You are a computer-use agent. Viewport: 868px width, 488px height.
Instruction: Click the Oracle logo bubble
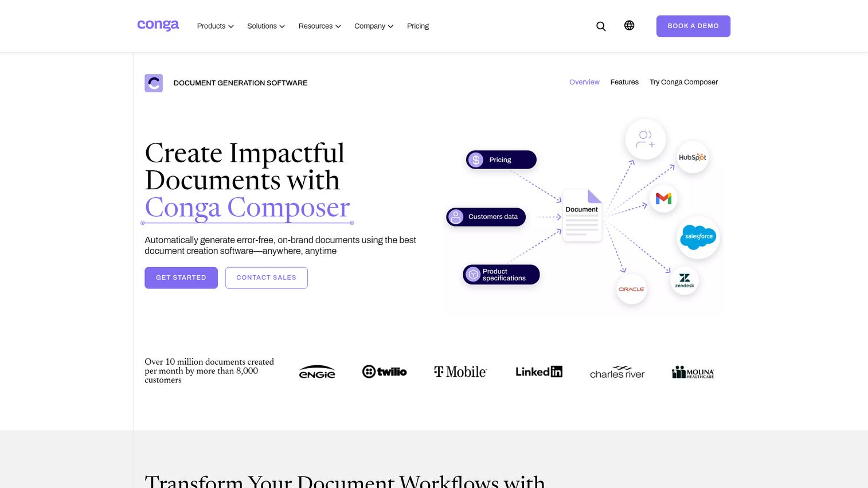pyautogui.click(x=631, y=289)
